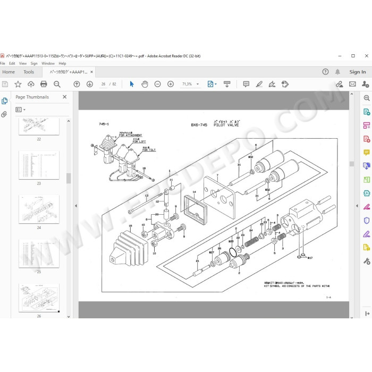Open the File menu

[x=3, y=63]
